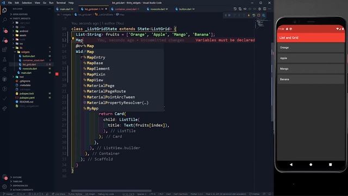The image size is (348, 196).
Task: Click the lightbulb quick fix icon
Action: [x=73, y=39]
